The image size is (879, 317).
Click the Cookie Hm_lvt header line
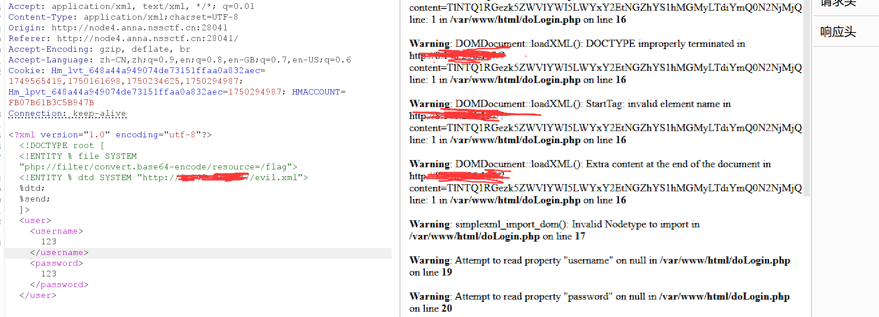137,70
